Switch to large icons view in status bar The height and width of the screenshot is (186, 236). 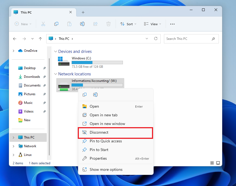click(x=218, y=163)
